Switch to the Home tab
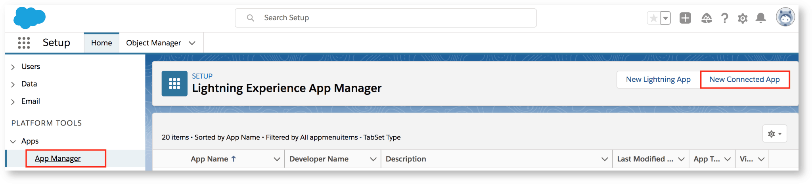Image resolution: width=812 pixels, height=184 pixels. click(x=101, y=43)
